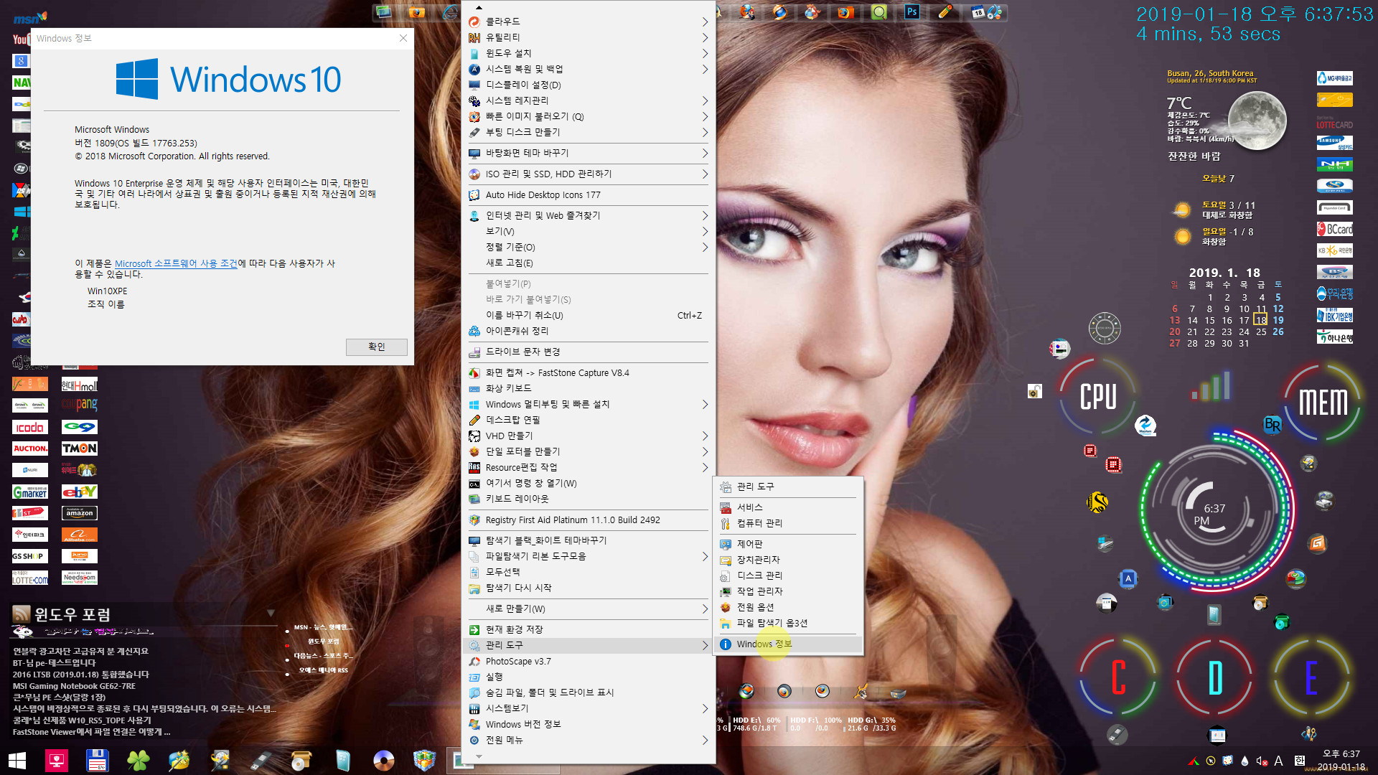
Task: Choose 탐색기 다시 시작 menu entry
Action: point(588,588)
